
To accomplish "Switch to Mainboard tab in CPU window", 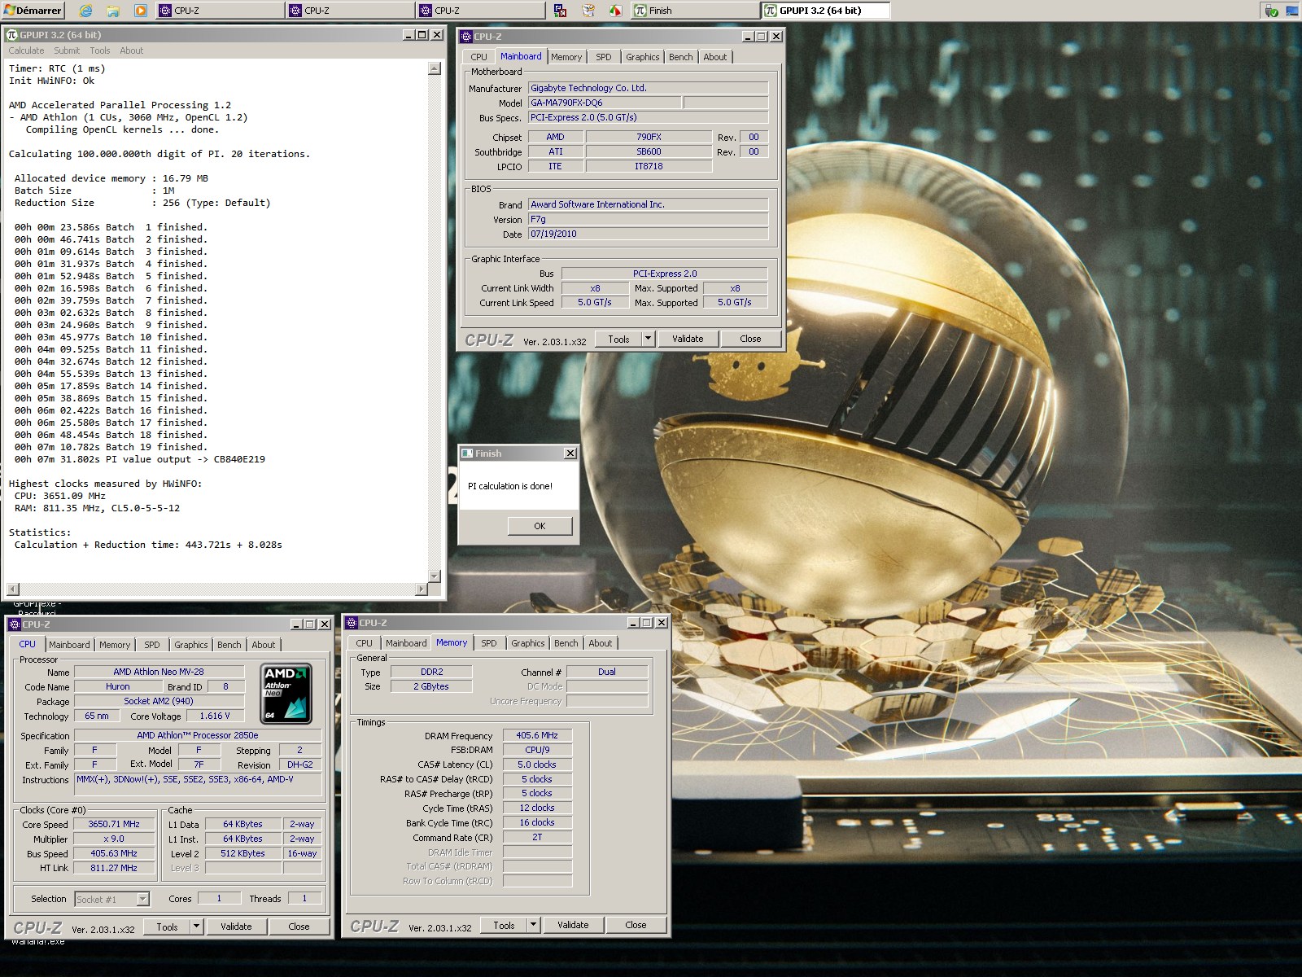I will (69, 645).
